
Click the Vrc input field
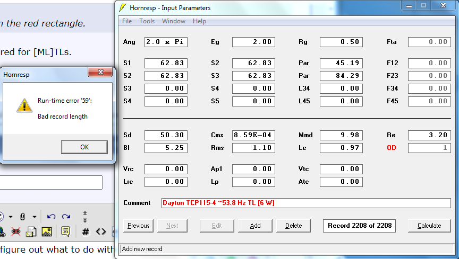coord(166,169)
